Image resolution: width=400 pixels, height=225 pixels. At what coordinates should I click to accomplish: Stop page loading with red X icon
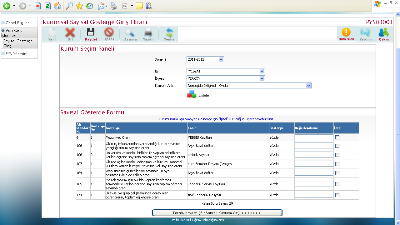point(37,6)
